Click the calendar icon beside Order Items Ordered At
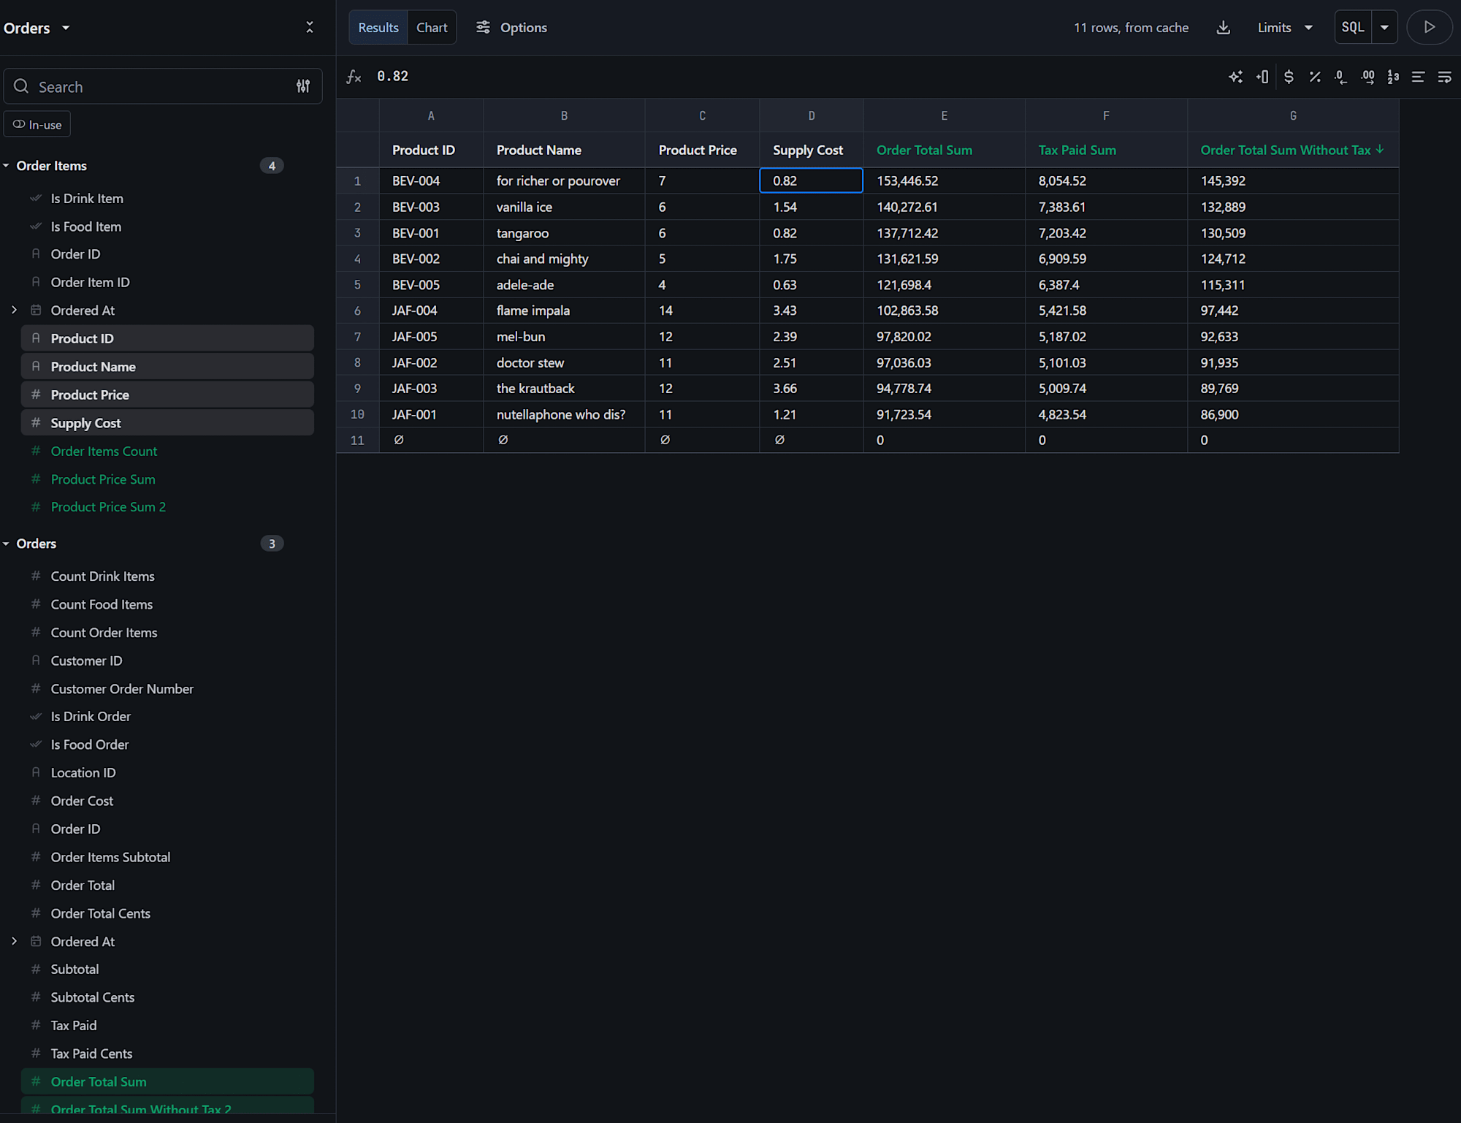This screenshot has width=1461, height=1123. 36,310
